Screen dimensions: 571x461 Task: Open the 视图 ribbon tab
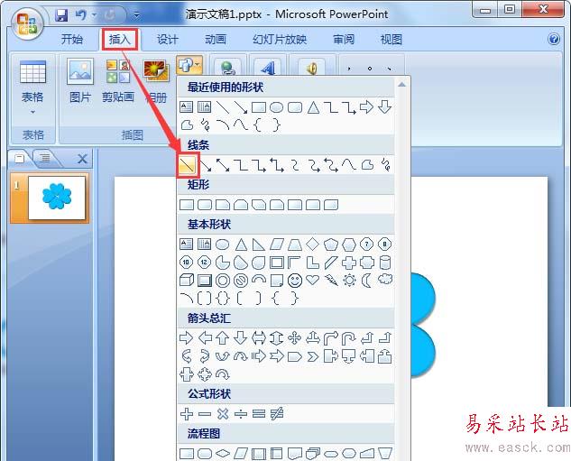click(x=391, y=39)
